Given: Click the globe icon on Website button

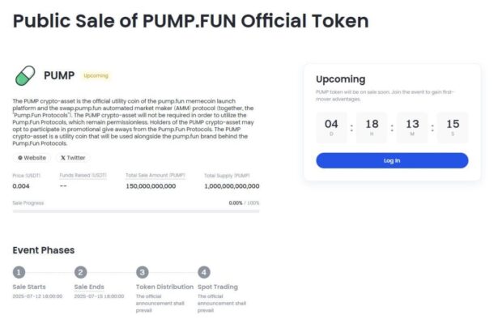Looking at the screenshot, I should [19, 158].
